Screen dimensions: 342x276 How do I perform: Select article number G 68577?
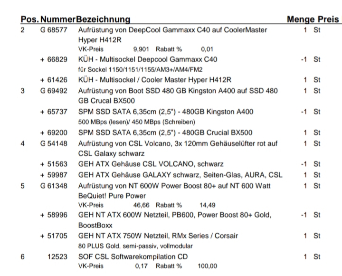54,30
